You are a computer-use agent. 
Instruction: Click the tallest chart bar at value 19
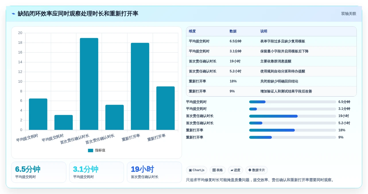89,84
